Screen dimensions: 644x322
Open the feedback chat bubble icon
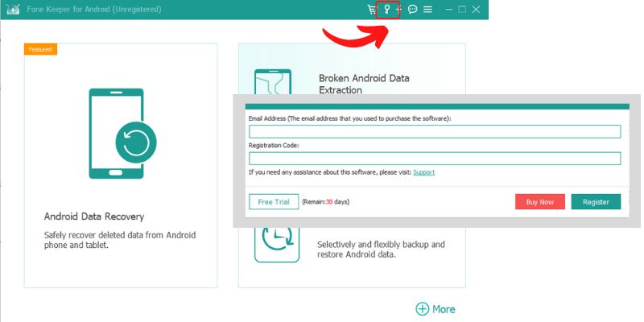click(x=413, y=9)
